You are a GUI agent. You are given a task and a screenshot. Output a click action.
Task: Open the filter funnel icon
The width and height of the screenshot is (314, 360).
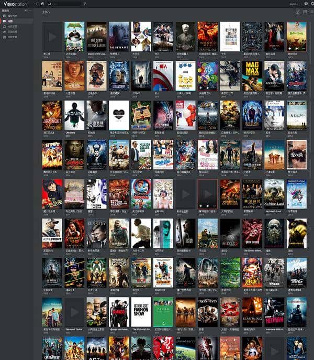click(85, 4)
